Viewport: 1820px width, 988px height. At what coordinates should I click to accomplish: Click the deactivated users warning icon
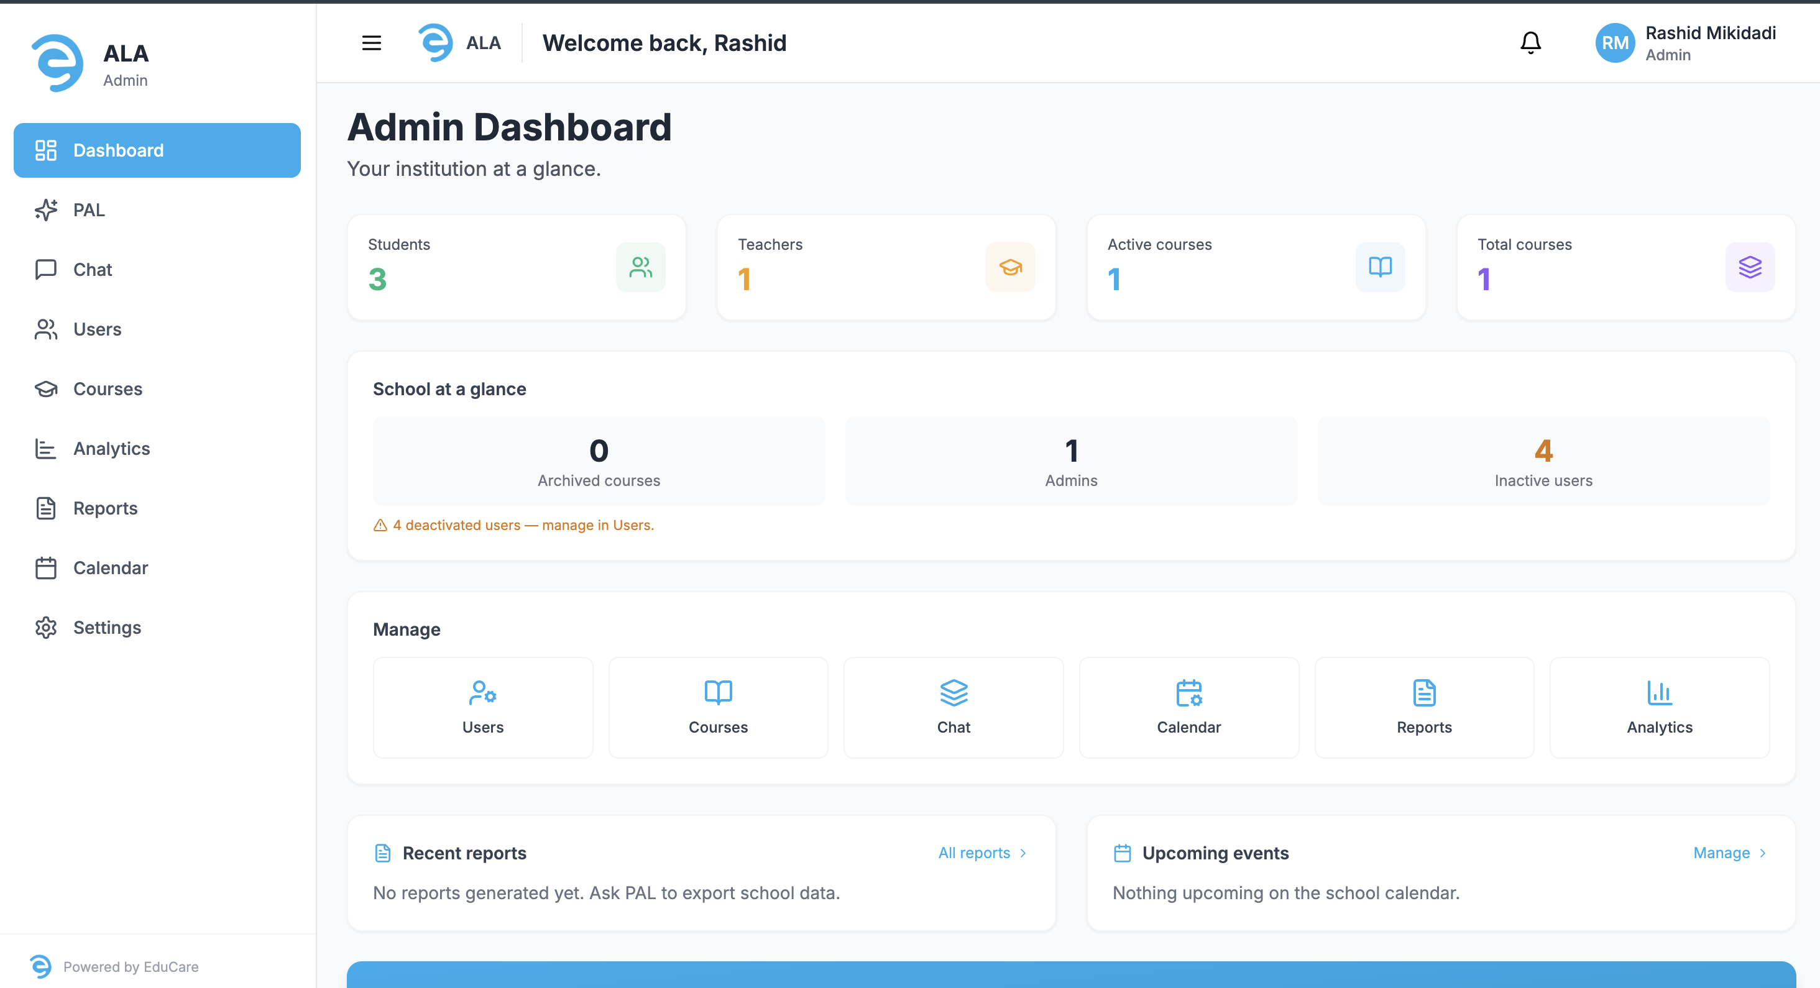380,526
